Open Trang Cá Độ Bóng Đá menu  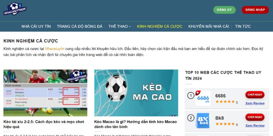click(x=80, y=27)
